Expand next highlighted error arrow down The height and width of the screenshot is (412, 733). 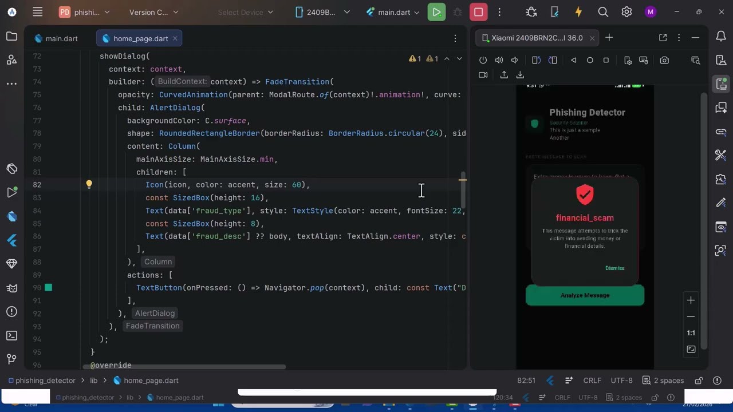click(x=459, y=58)
